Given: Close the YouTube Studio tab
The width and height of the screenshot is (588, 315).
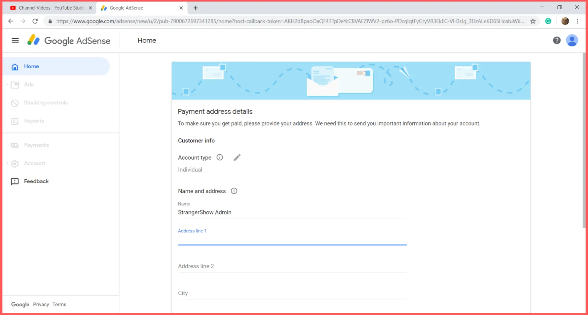Looking at the screenshot, I should coord(90,8).
